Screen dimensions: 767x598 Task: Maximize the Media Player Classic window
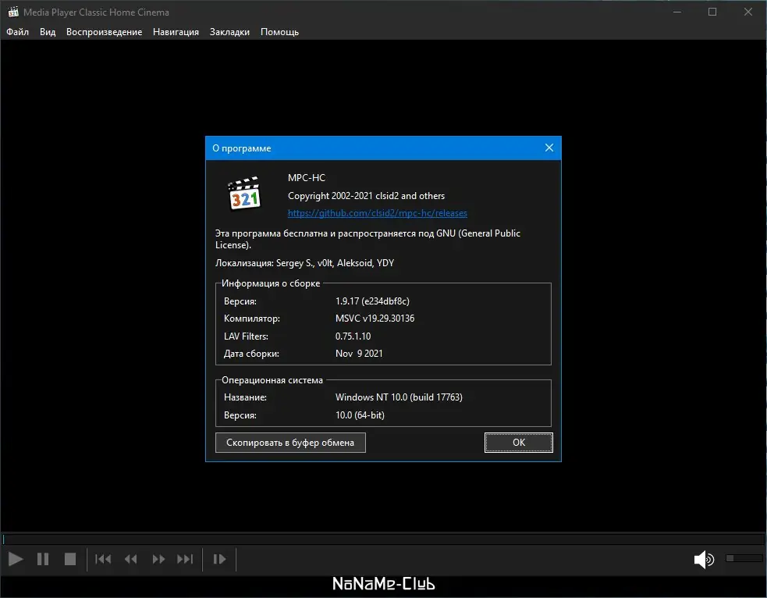click(x=712, y=12)
